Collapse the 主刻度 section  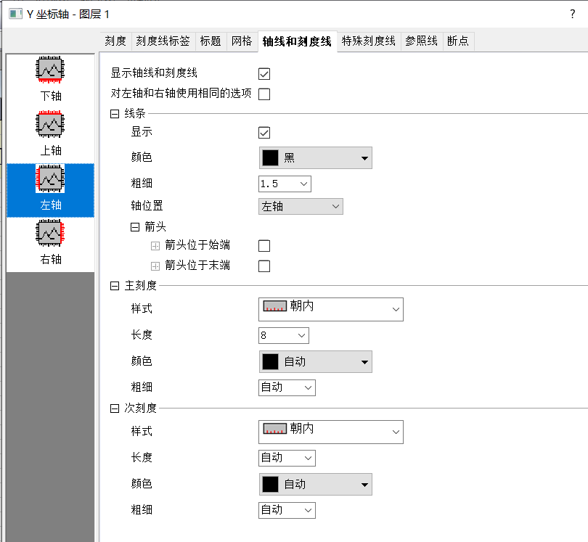(x=114, y=285)
